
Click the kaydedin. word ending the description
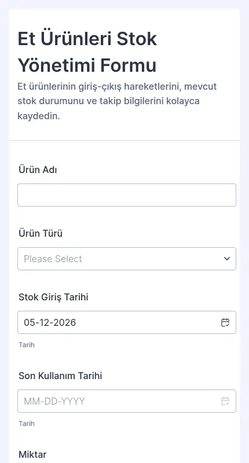click(x=39, y=116)
